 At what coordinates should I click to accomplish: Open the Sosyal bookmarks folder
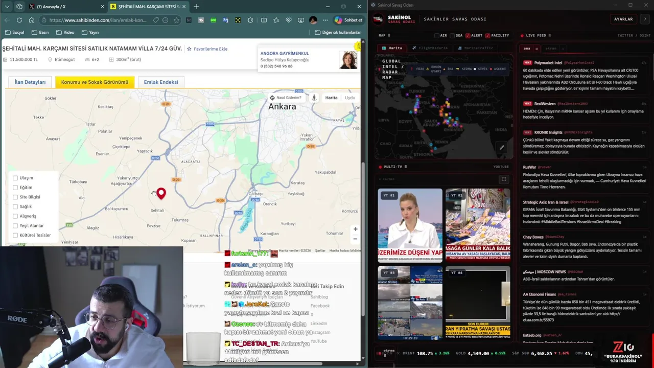[14, 32]
